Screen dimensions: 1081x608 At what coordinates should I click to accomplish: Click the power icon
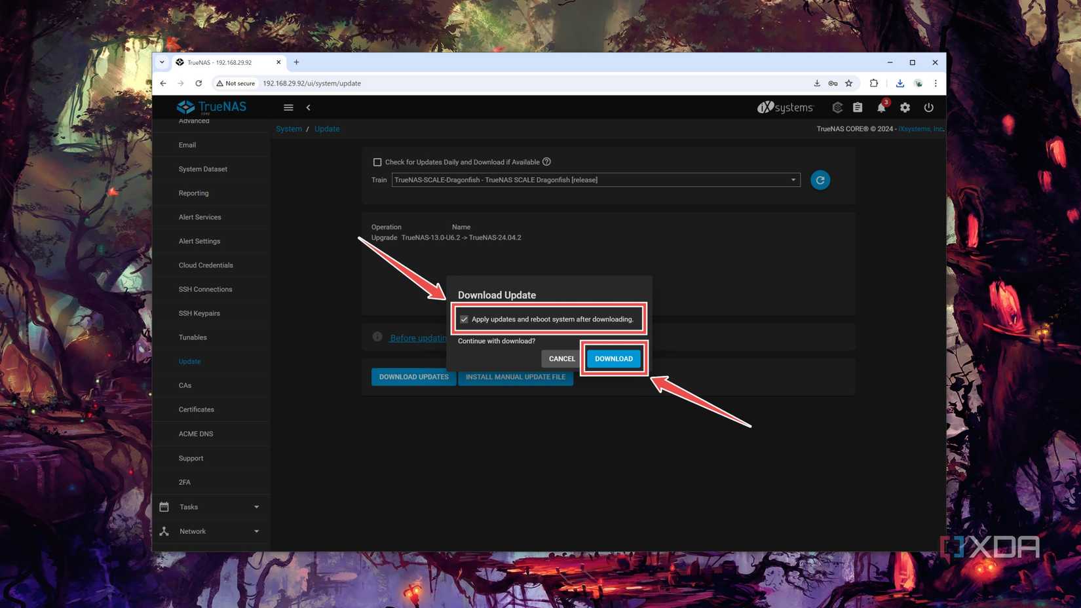click(928, 107)
